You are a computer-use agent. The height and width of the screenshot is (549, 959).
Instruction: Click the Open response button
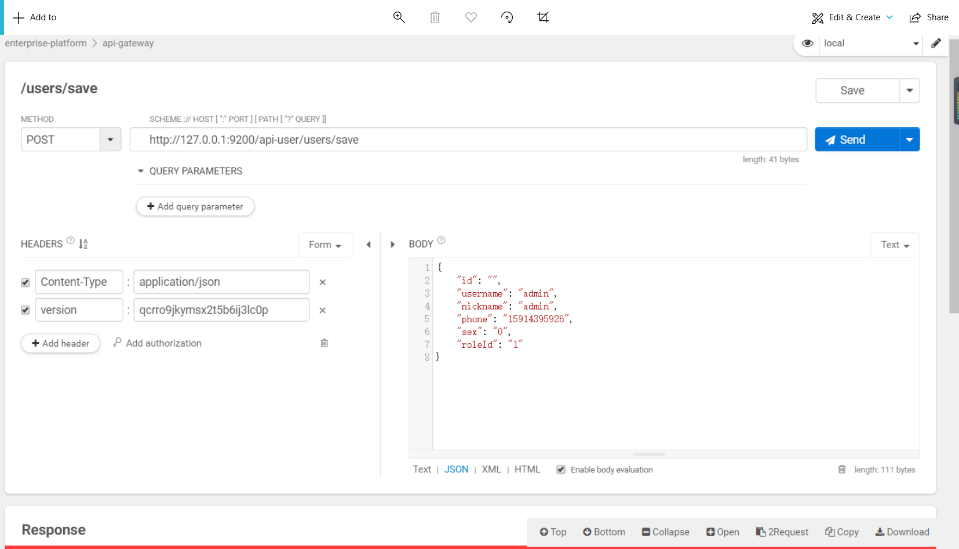click(723, 532)
